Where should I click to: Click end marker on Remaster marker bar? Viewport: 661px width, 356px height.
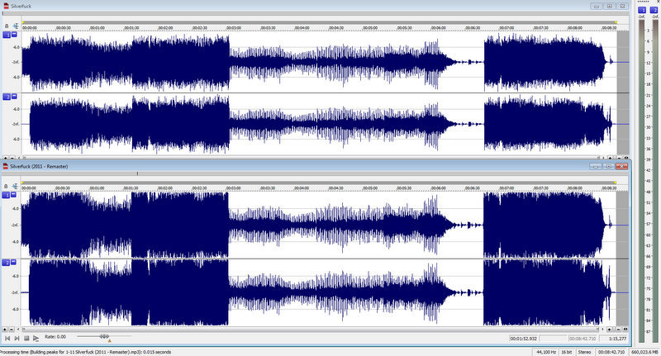point(616,183)
